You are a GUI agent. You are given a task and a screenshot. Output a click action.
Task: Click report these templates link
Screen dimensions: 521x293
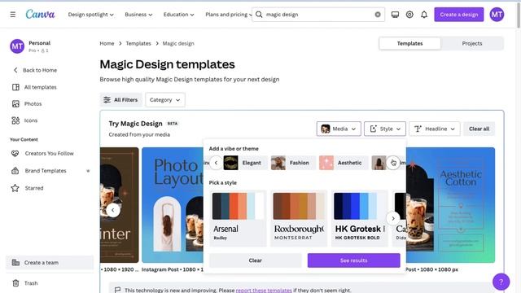tap(264, 290)
